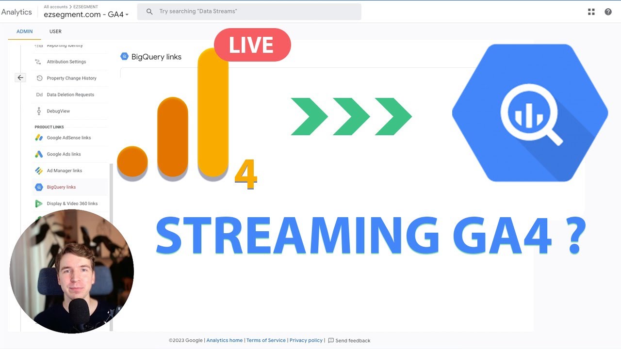
Task: Click the presenter webcam thumbnail
Action: pyautogui.click(x=72, y=271)
